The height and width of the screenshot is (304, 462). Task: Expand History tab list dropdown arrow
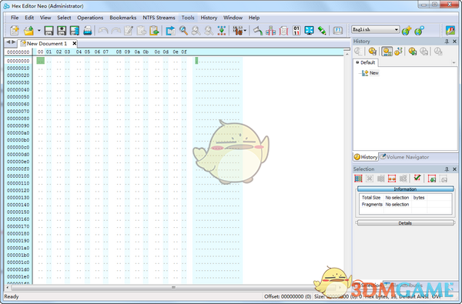[454, 62]
